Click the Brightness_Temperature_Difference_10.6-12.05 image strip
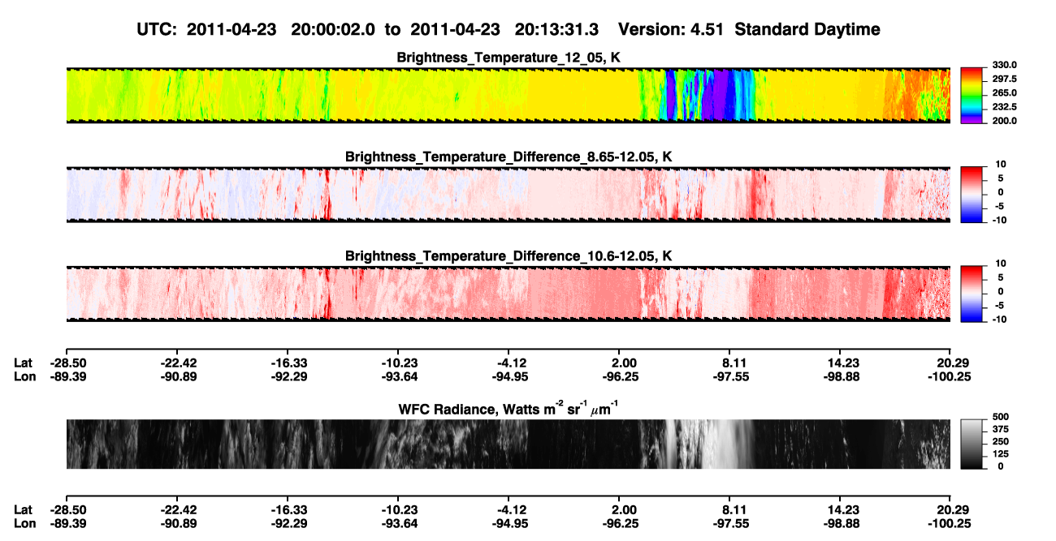This screenshot has width=1056, height=541. coord(508,294)
